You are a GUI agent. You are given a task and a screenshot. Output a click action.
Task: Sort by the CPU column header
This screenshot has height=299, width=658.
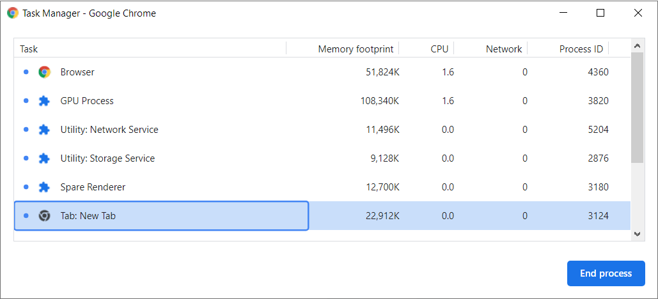point(439,49)
